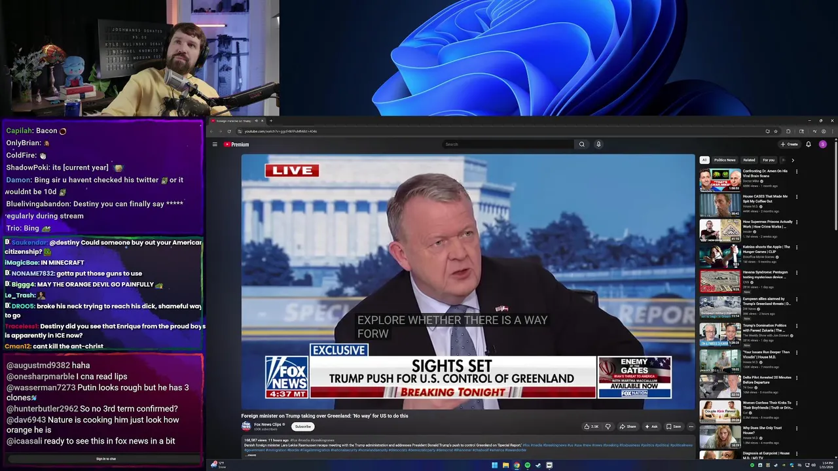Open options menu for Confronting Dr. Amen video
This screenshot has width=838, height=471.
797,171
